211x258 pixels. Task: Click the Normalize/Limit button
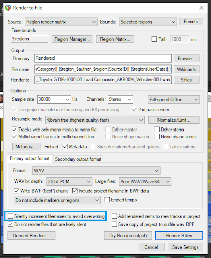pyautogui.click(x=174, y=120)
